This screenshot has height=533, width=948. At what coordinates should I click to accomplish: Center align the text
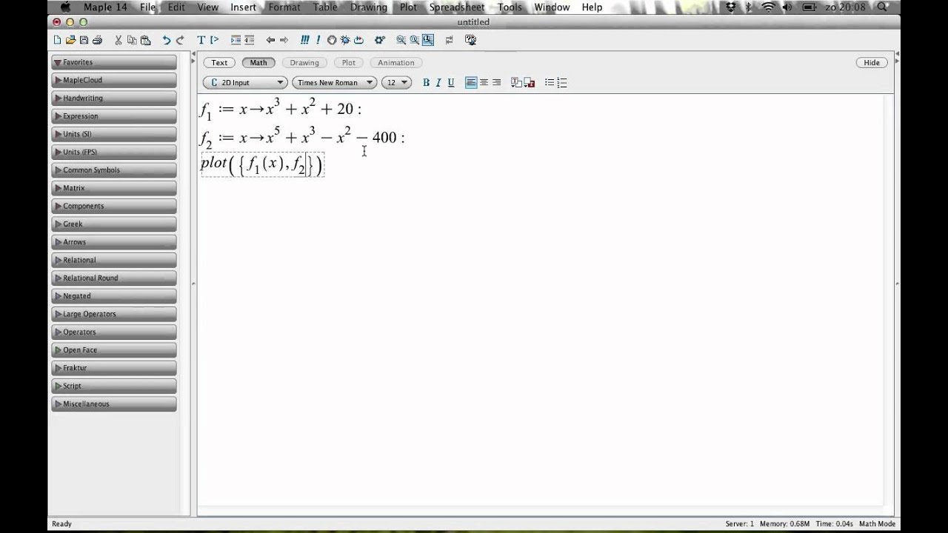[484, 83]
